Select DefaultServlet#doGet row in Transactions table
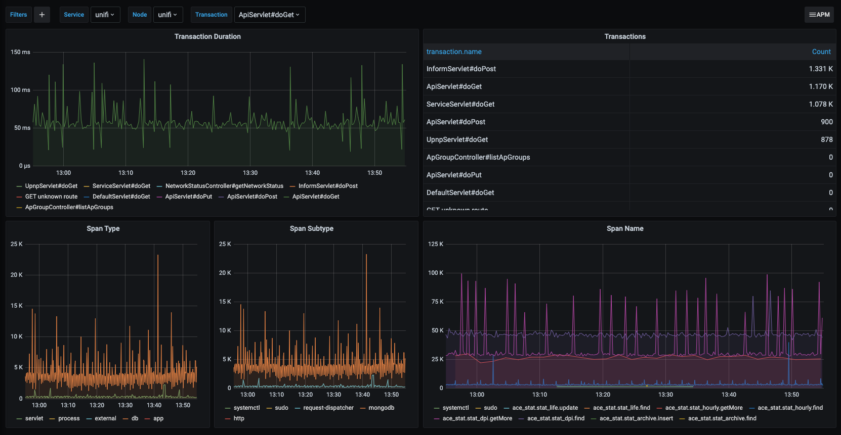The height and width of the screenshot is (435, 841). coord(629,192)
